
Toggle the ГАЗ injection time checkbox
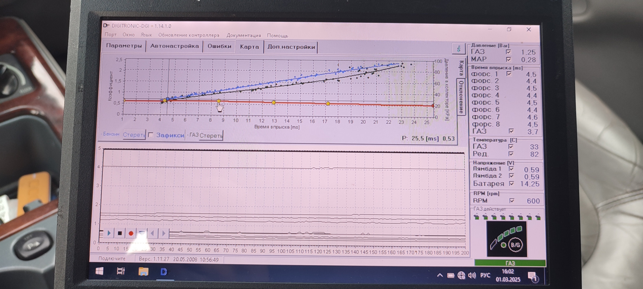click(511, 131)
